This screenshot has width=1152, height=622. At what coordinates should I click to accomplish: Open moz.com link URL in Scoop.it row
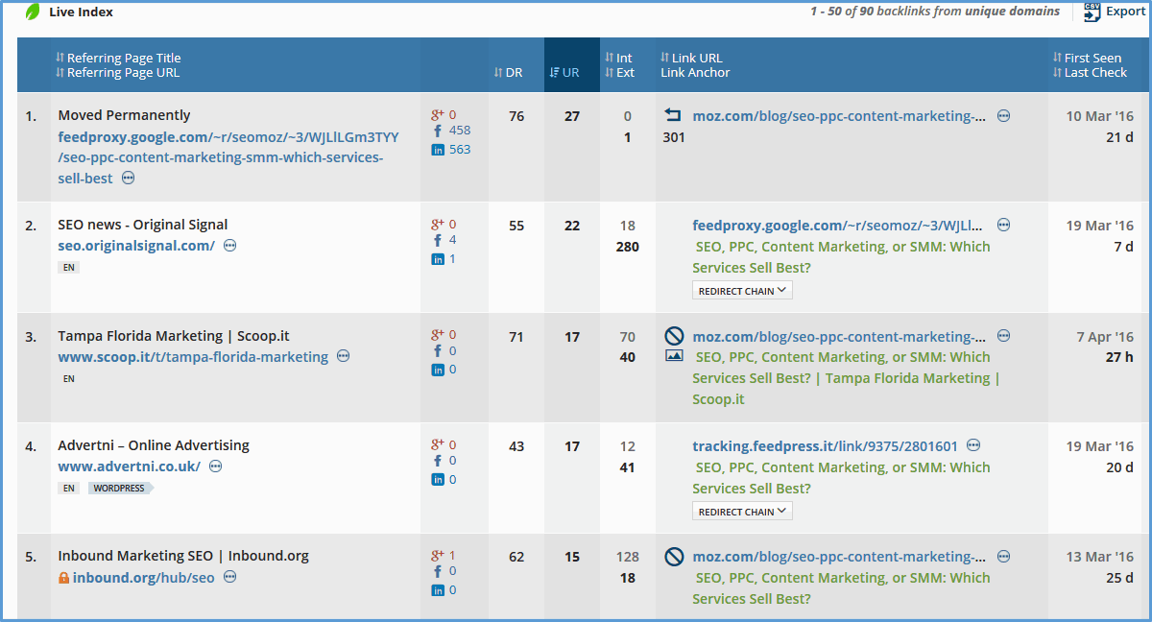coord(839,337)
